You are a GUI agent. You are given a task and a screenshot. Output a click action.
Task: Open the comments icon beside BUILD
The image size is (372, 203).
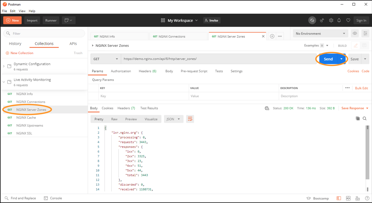pos(364,45)
